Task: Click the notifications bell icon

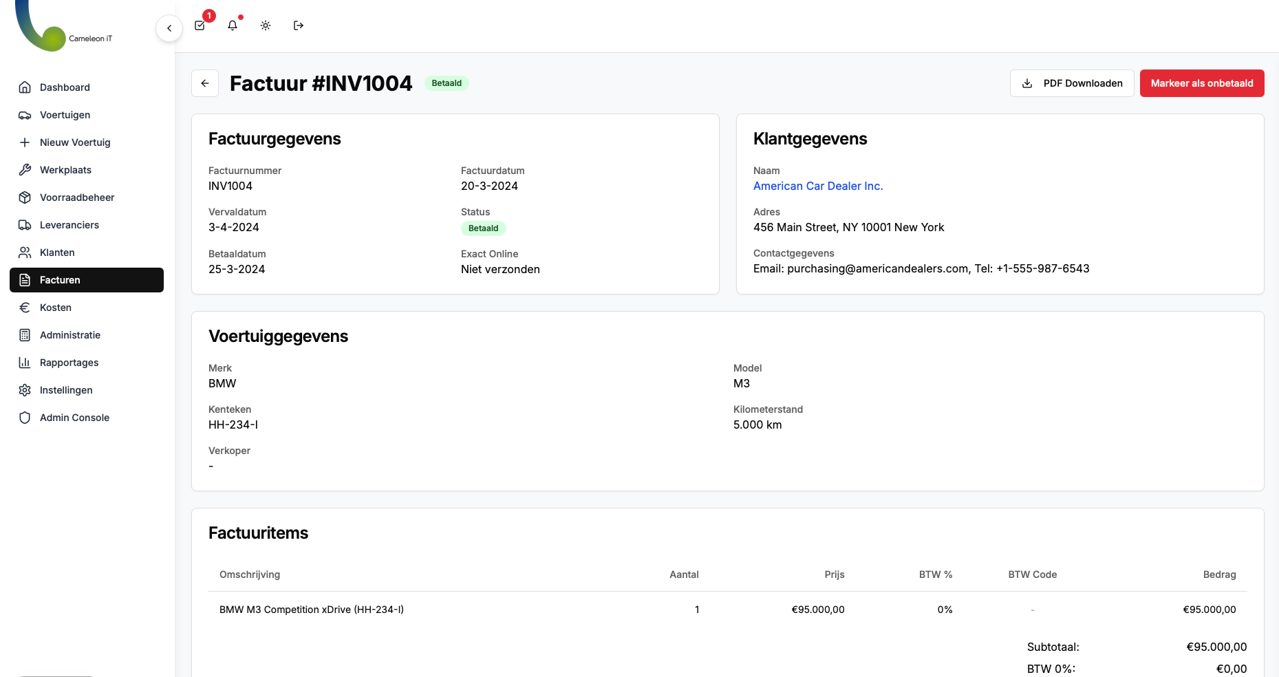Action: [x=233, y=25]
